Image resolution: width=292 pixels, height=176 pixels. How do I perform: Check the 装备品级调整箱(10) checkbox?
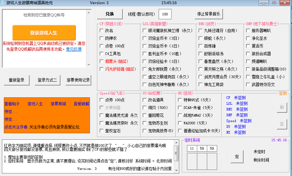point(248,69)
